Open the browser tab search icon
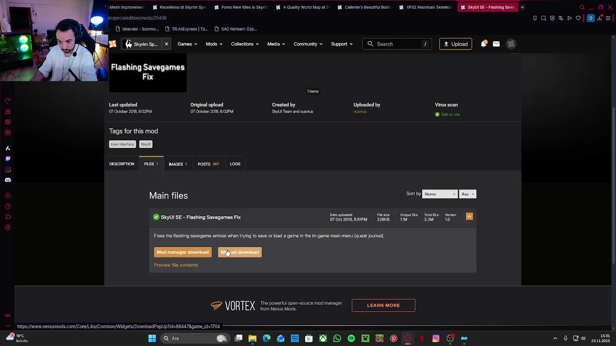The image size is (616, 346). 582,7
